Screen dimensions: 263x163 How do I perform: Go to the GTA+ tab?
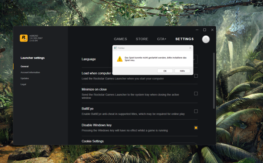click(x=161, y=39)
